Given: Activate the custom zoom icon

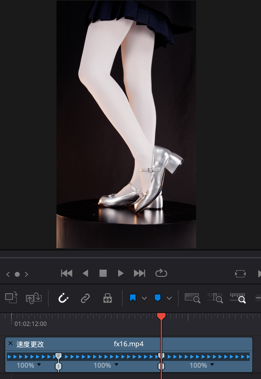Looking at the screenshot, I should coord(238,298).
